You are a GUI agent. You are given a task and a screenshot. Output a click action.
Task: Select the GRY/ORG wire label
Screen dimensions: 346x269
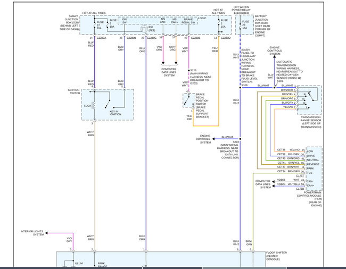coord(172,48)
